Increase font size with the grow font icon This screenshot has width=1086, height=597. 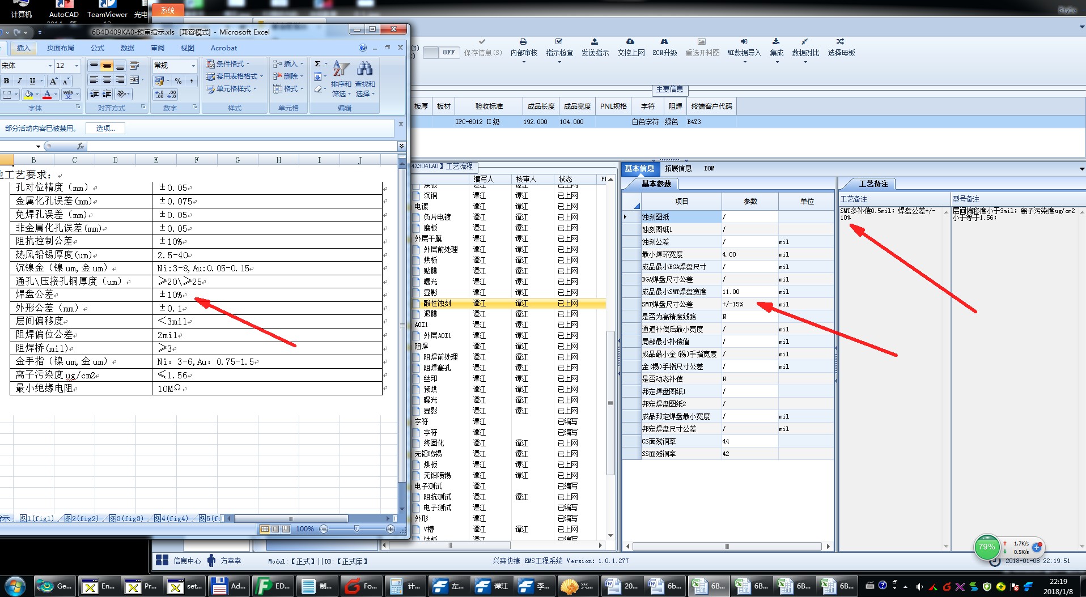pyautogui.click(x=54, y=81)
